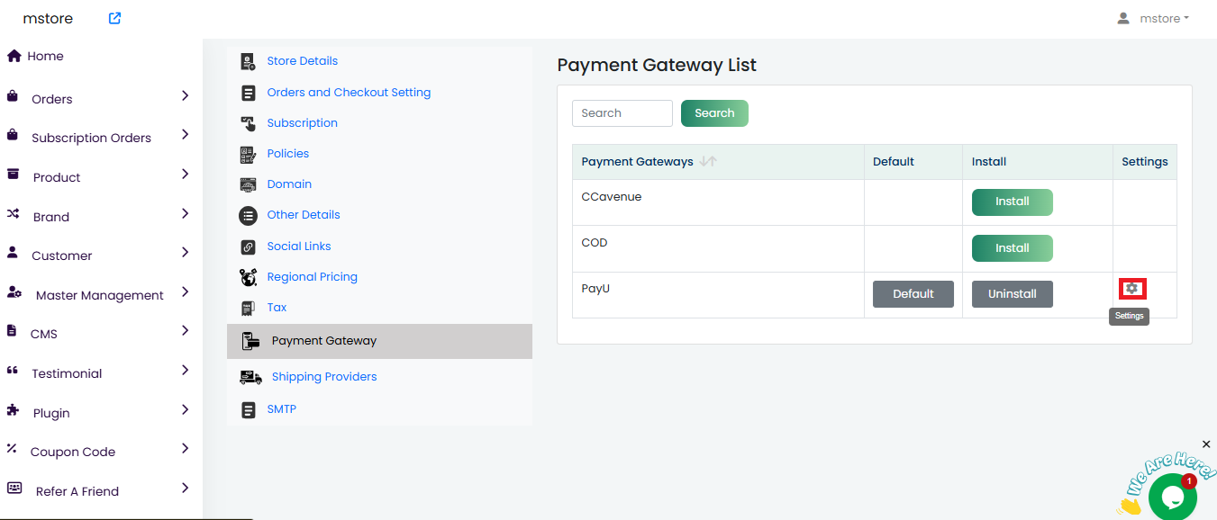Uninstall the PayU gateway
Screen dimensions: 1217x520
[1012, 294]
